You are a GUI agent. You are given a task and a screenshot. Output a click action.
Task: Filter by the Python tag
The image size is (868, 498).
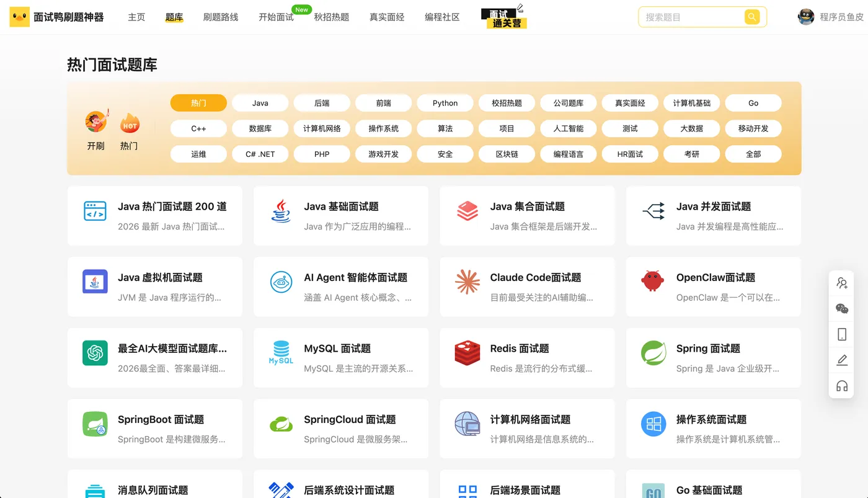click(445, 103)
